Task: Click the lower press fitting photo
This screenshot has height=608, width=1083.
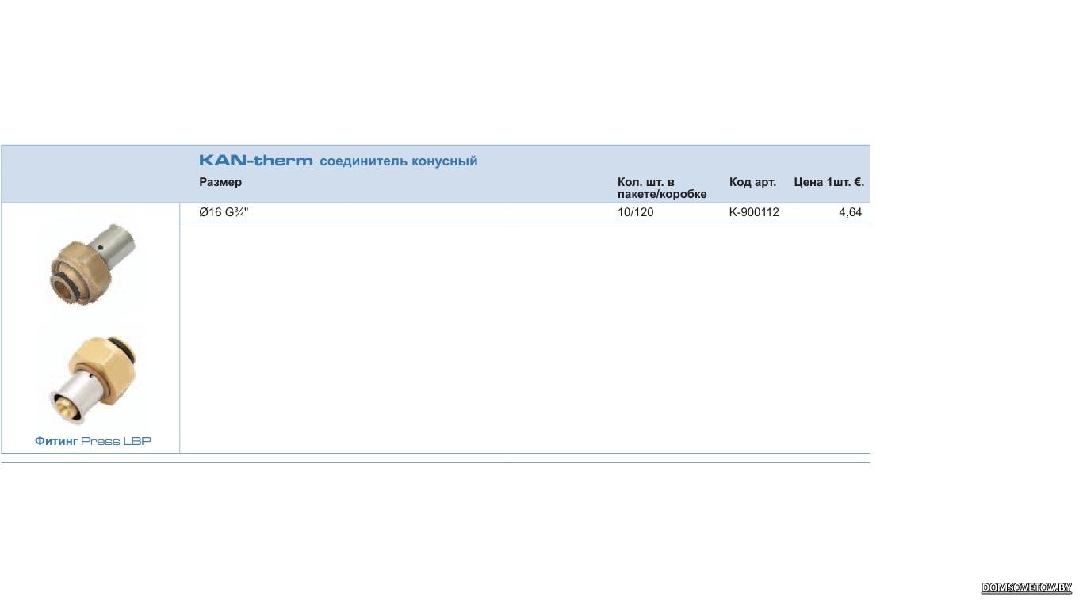Action: click(94, 379)
